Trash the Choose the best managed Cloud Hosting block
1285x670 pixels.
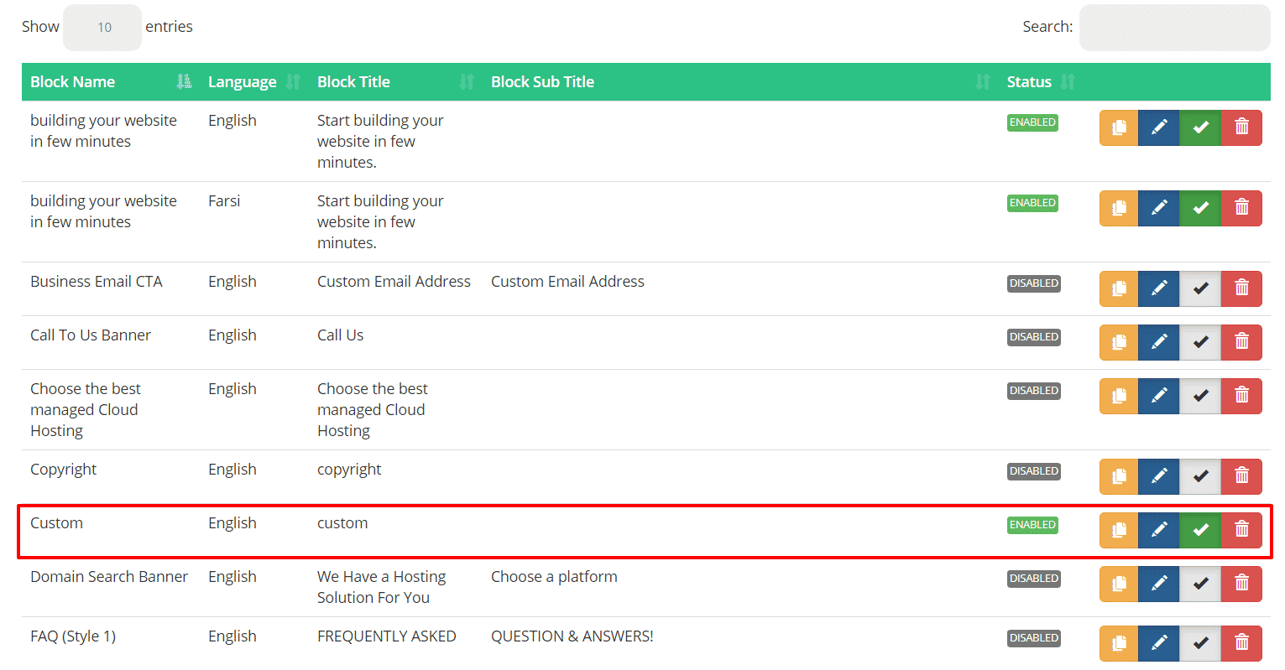1241,396
